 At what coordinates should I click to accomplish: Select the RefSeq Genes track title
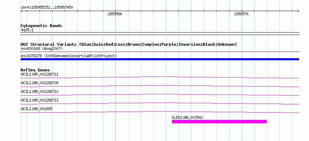coord(35,70)
